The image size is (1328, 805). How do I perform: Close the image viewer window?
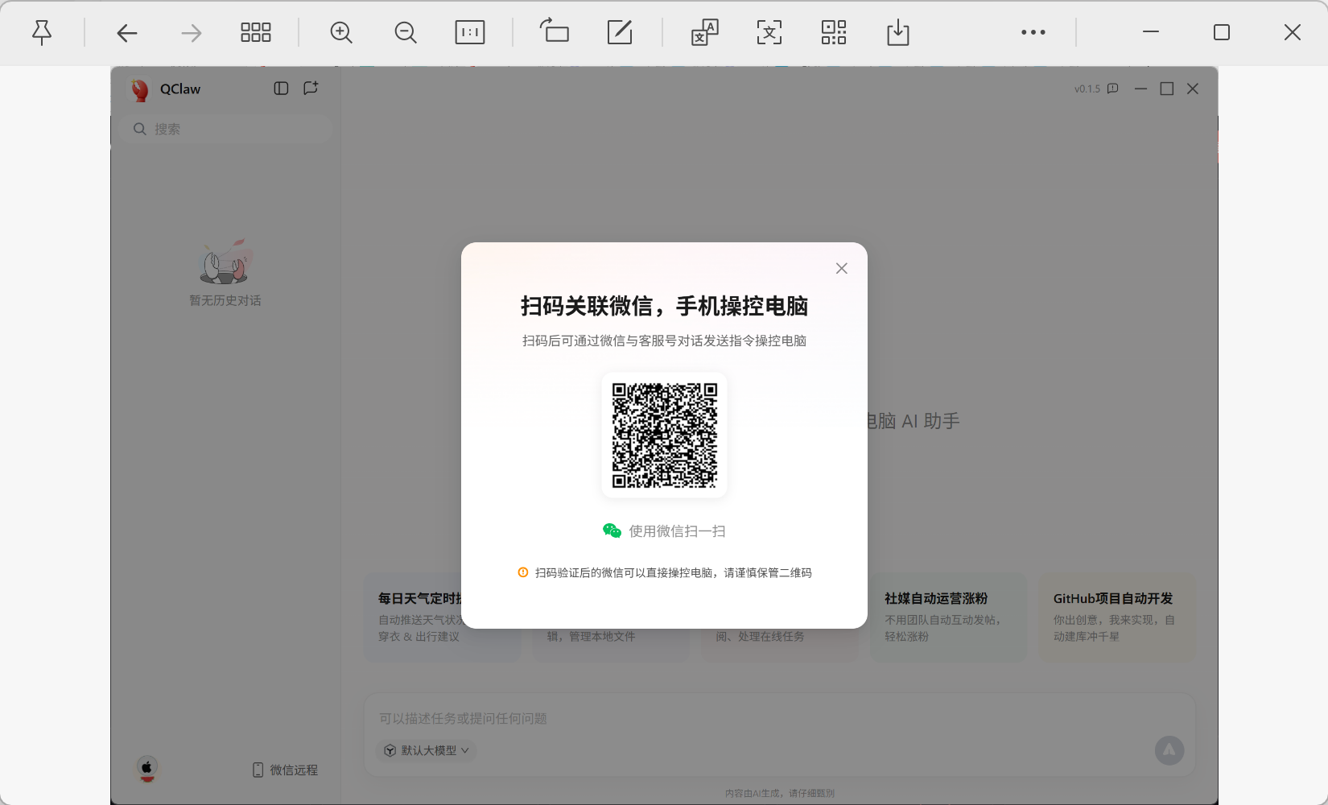(x=1293, y=32)
